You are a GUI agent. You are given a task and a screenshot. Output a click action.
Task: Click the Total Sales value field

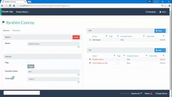[53, 79]
